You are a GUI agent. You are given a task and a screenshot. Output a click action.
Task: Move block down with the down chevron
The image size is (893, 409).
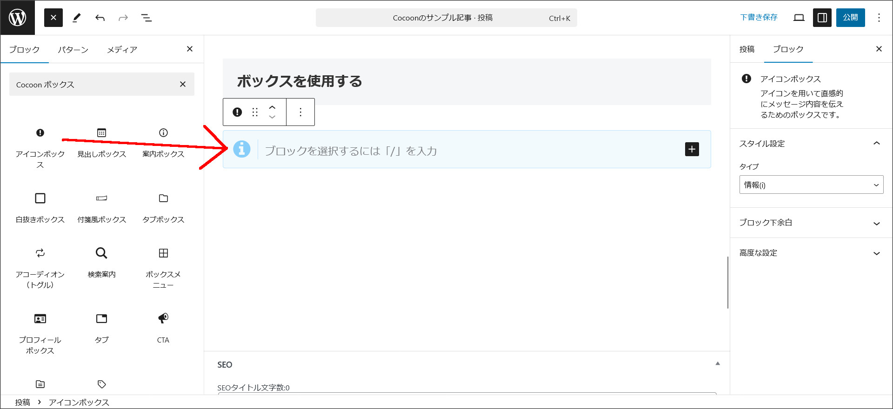pos(272,117)
